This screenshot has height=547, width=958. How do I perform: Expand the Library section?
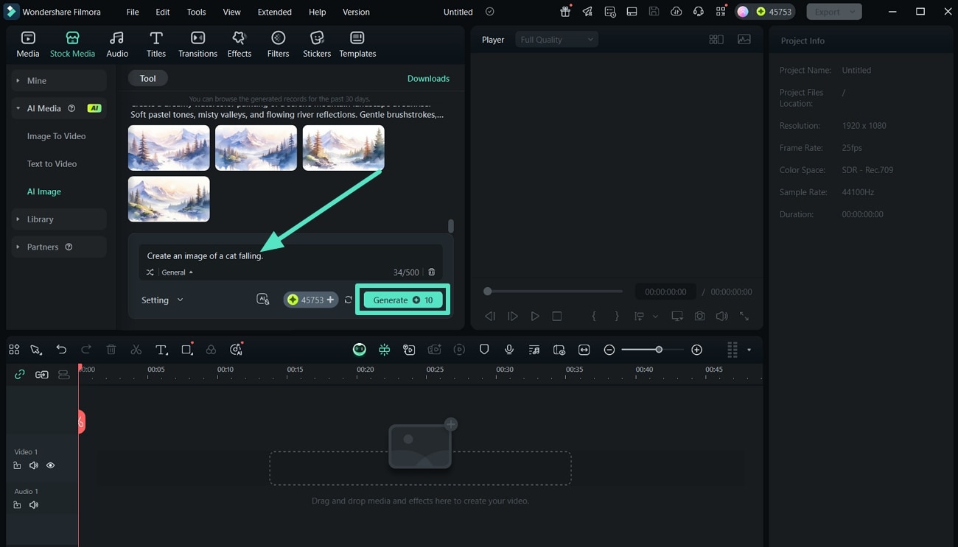pyautogui.click(x=60, y=219)
